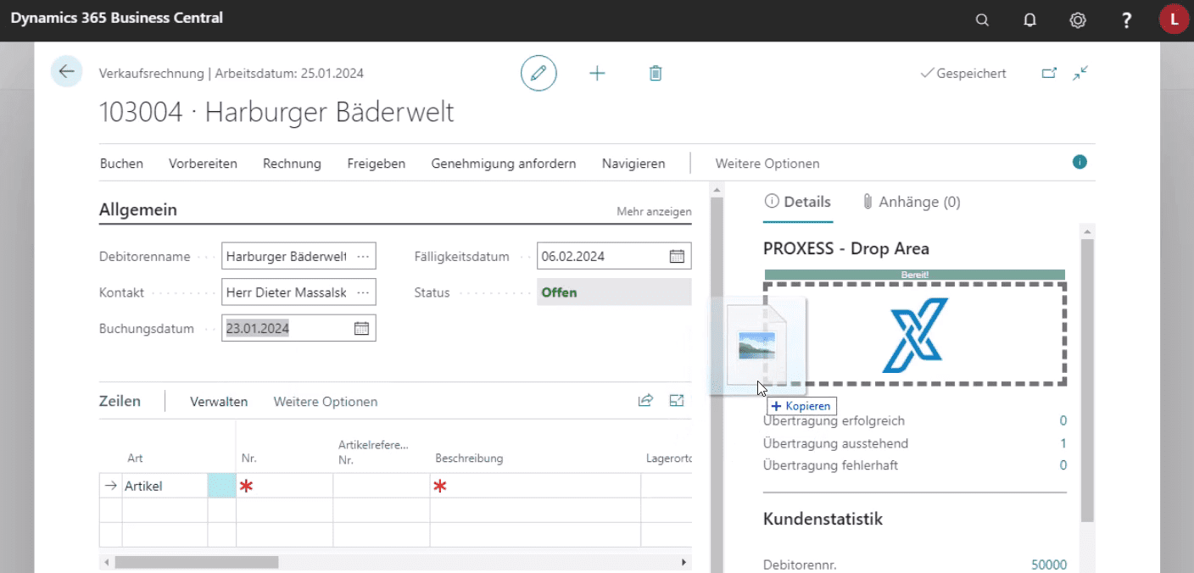Open calendar picker for Fälligkeitsdatum
Screen dimensions: 1194x573
[677, 256]
